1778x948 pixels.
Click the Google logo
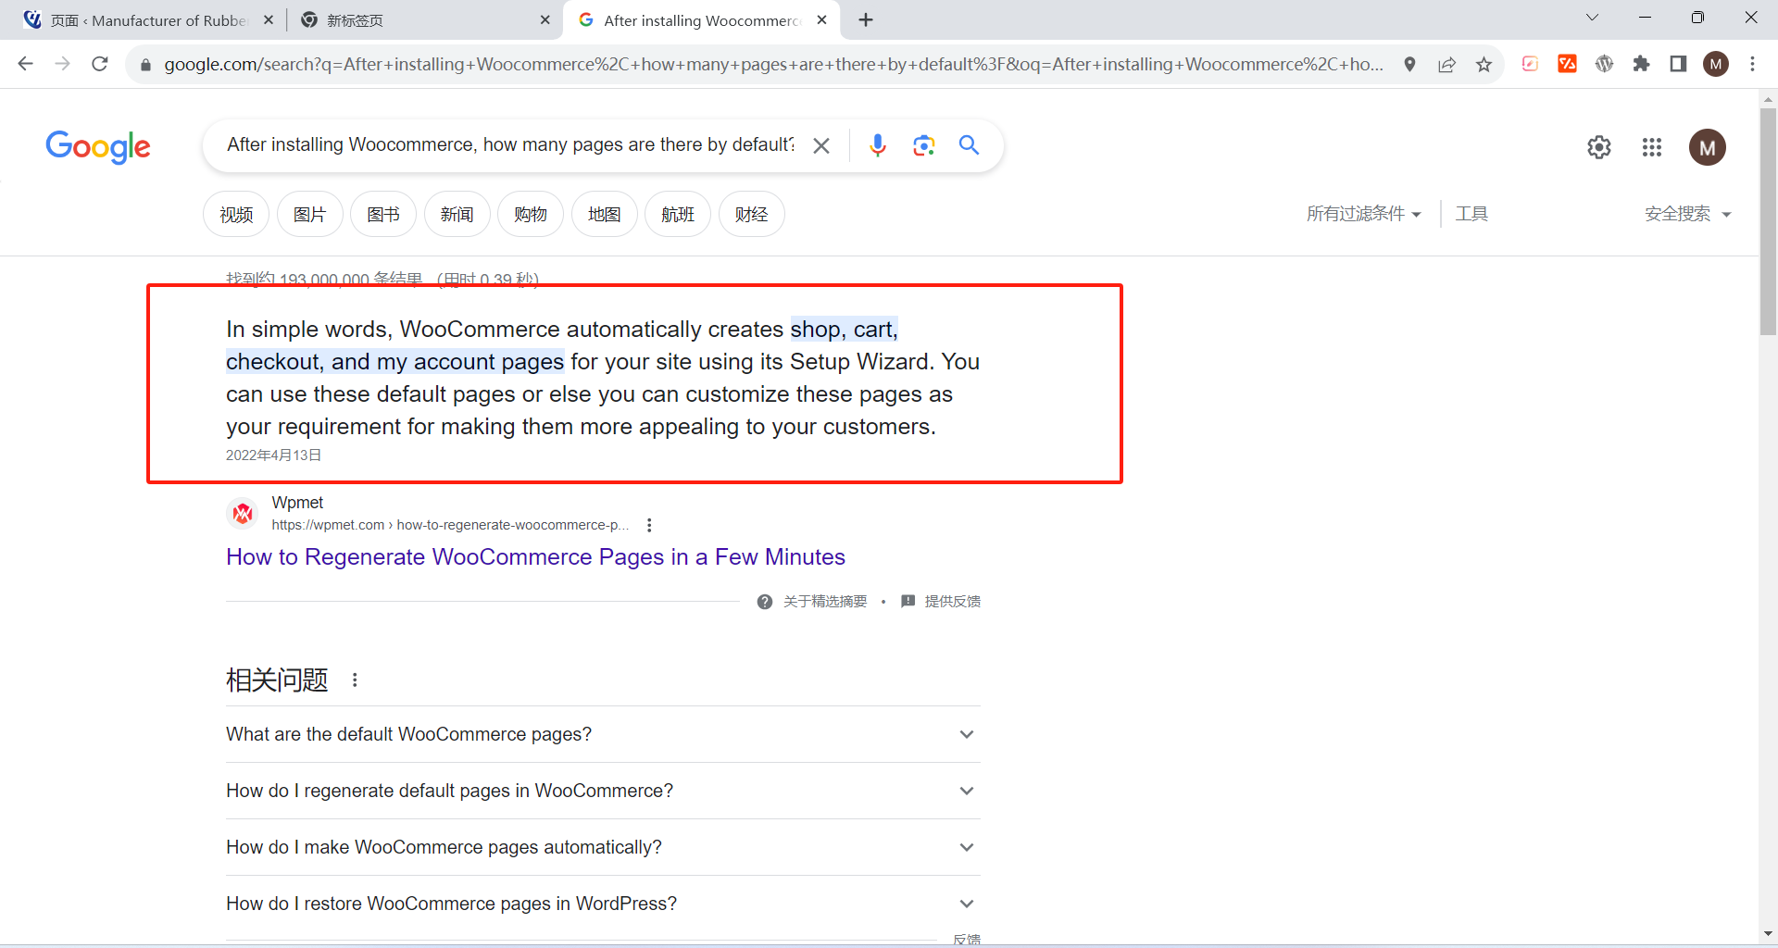click(98, 146)
